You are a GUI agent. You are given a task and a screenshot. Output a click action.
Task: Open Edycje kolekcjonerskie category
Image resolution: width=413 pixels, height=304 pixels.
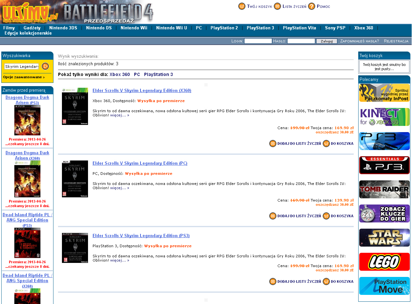pos(28,33)
